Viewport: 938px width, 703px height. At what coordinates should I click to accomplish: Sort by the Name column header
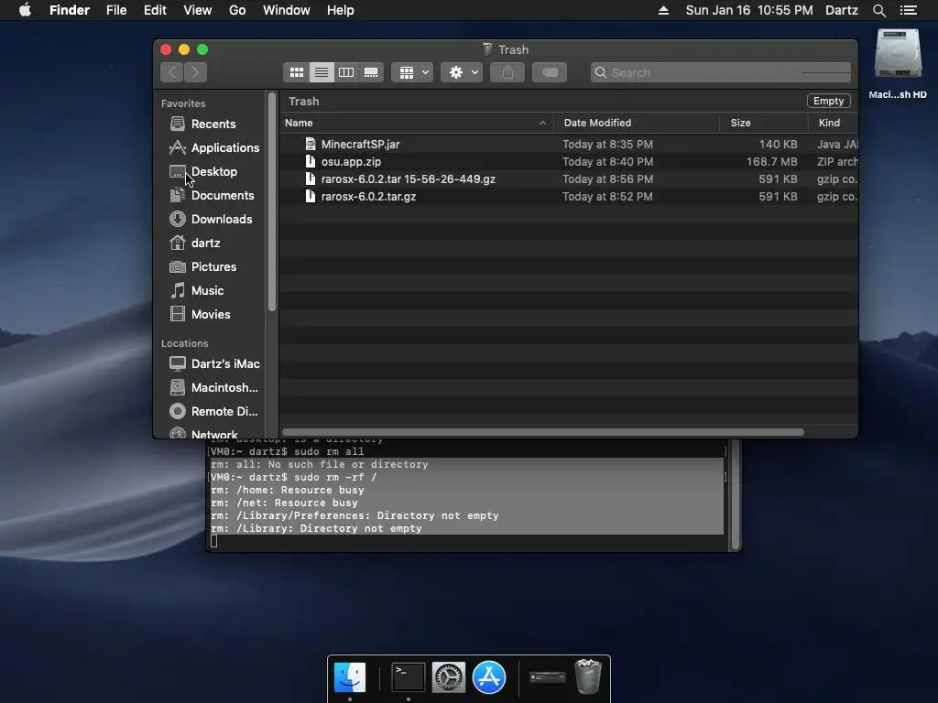417,124
